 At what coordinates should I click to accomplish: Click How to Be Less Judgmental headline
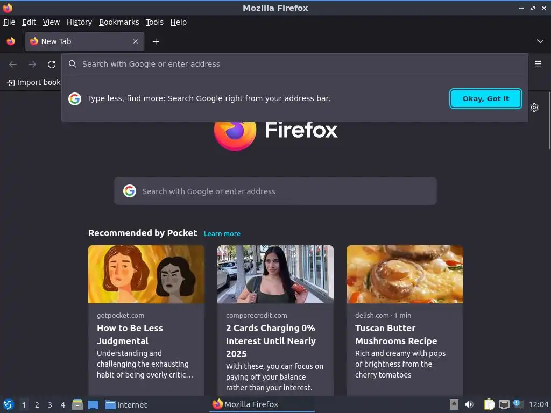[x=130, y=334]
